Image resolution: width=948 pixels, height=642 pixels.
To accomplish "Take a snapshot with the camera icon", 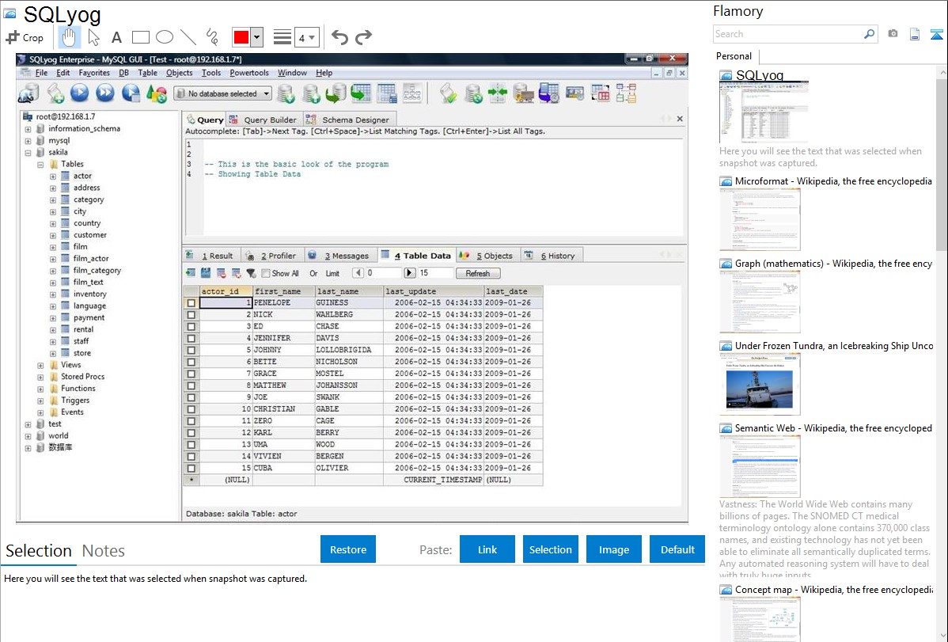I will coord(893,34).
